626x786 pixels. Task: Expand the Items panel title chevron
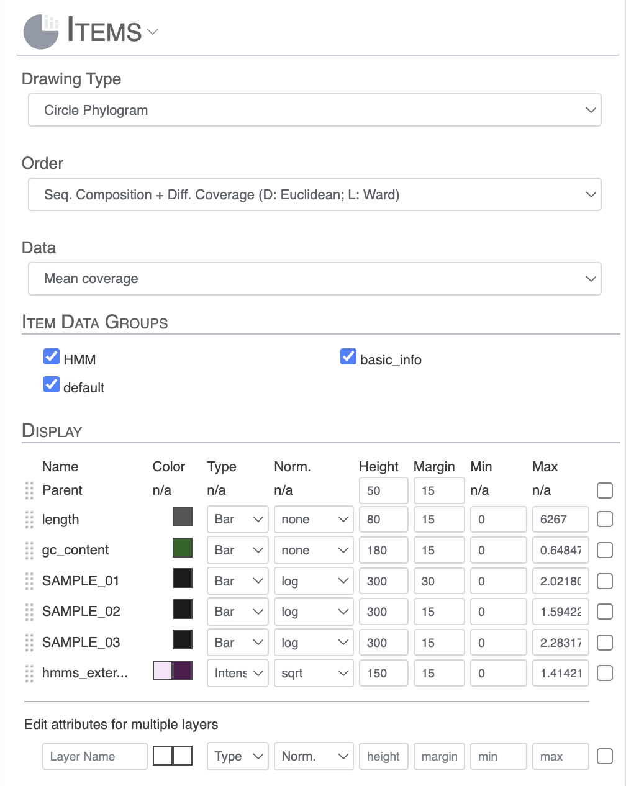[x=153, y=32]
